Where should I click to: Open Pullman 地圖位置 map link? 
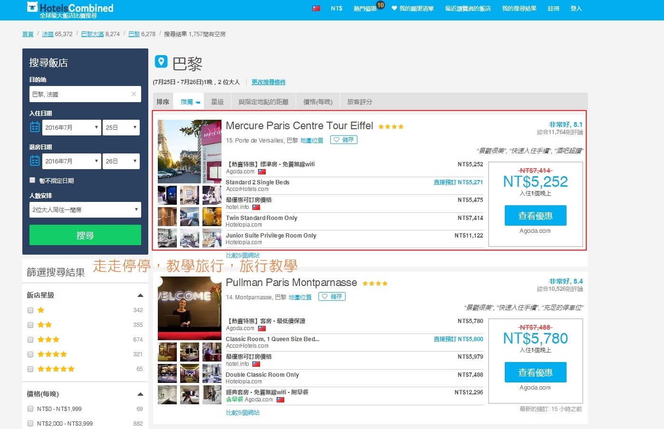pyautogui.click(x=300, y=297)
